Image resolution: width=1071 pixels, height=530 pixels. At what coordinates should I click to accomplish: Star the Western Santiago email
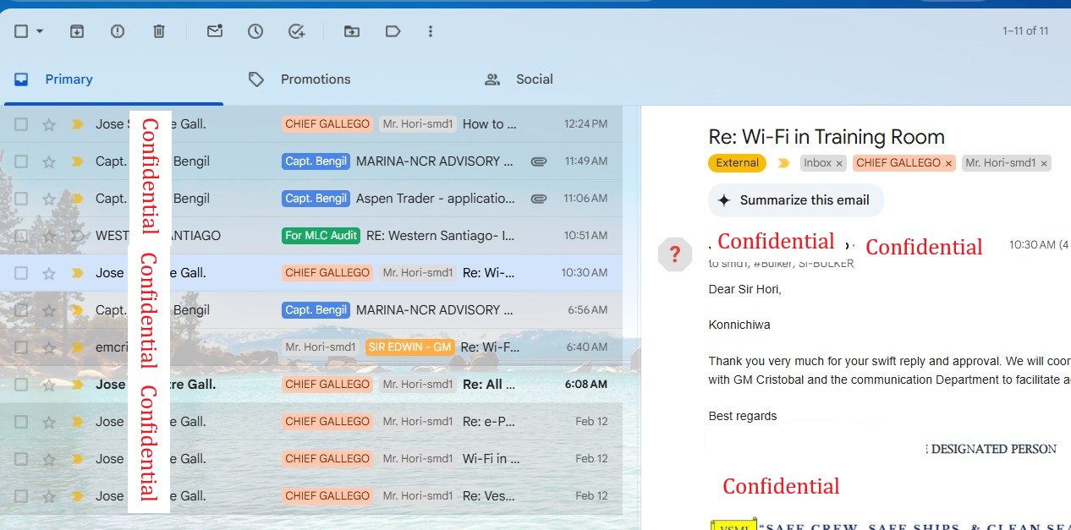click(x=49, y=236)
